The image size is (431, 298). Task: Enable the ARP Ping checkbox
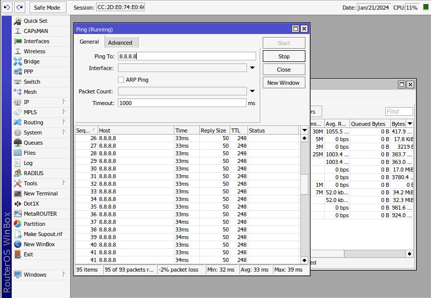[121, 80]
